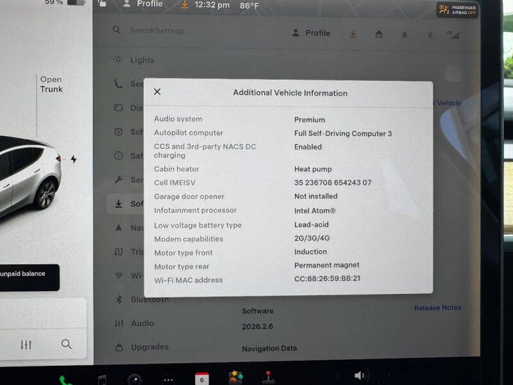Open the Arcade joystick app

269,378
